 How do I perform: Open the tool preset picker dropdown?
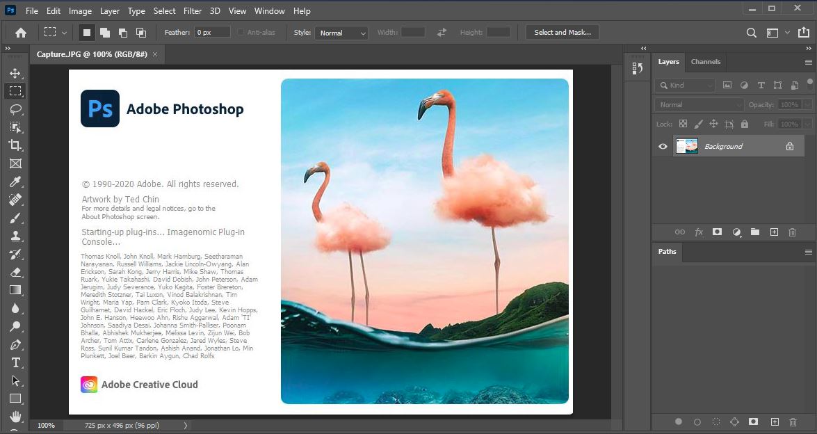pyautogui.click(x=63, y=32)
